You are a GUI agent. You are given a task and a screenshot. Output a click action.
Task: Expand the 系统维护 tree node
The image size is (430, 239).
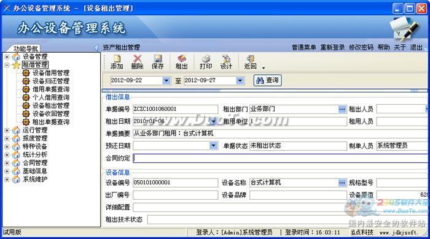[x=7, y=180]
